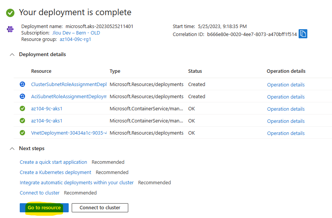The image size is (332, 218).
Task: Click the Go to resource button
Action: tap(44, 208)
